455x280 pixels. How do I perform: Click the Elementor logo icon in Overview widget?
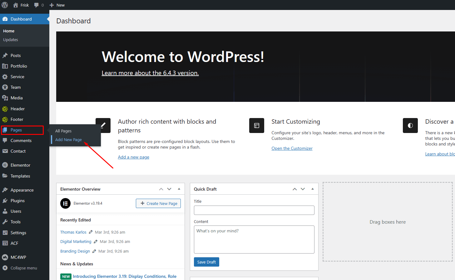pyautogui.click(x=65, y=203)
